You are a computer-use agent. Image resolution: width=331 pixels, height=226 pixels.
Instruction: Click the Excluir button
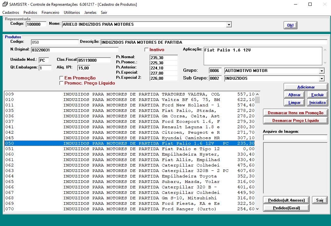pos(317,95)
